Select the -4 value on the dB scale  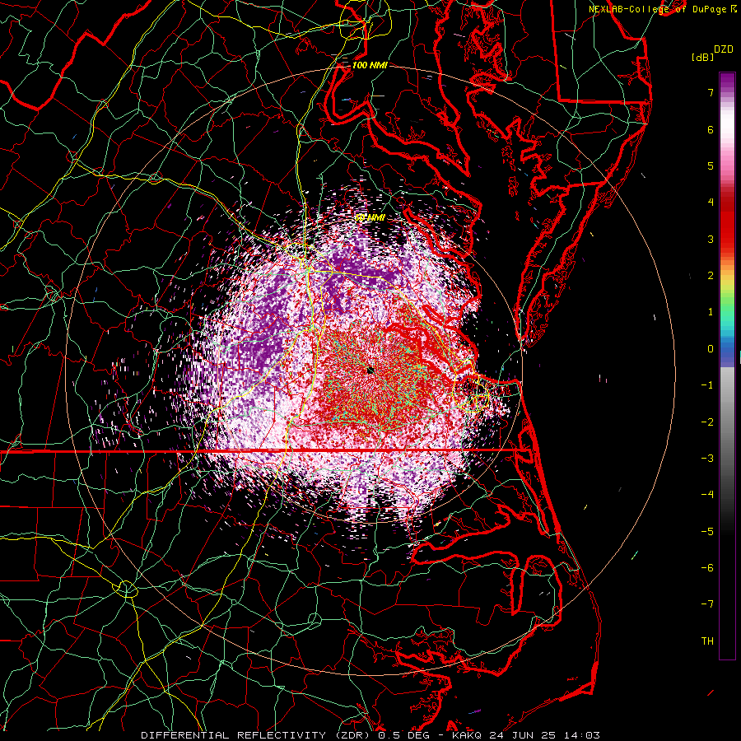click(707, 495)
